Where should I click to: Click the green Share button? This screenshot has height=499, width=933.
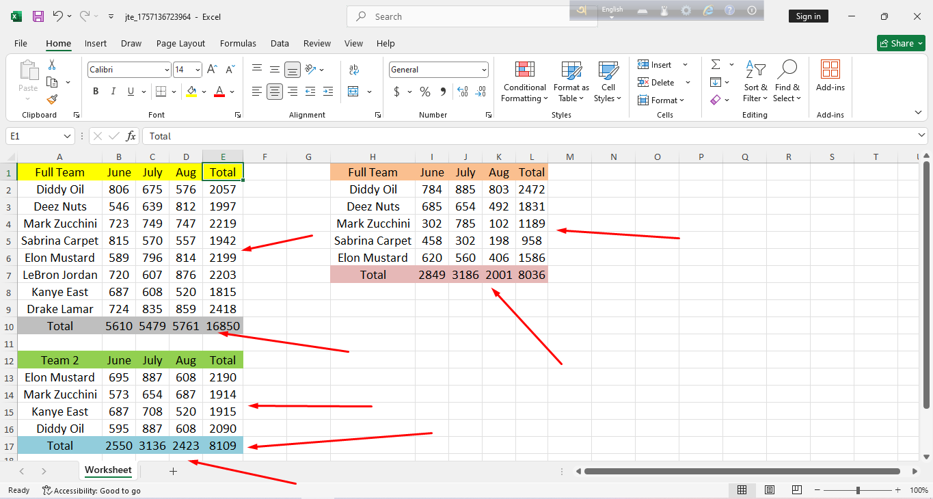900,43
